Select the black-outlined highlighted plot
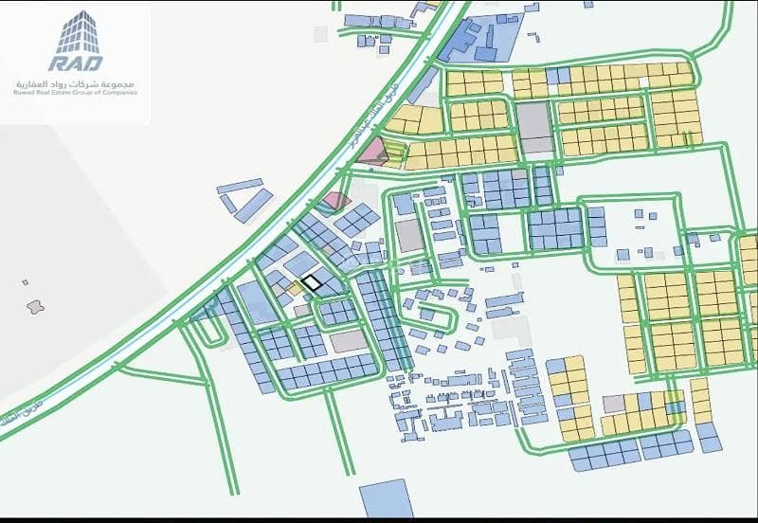This screenshot has width=758, height=523. (x=312, y=282)
